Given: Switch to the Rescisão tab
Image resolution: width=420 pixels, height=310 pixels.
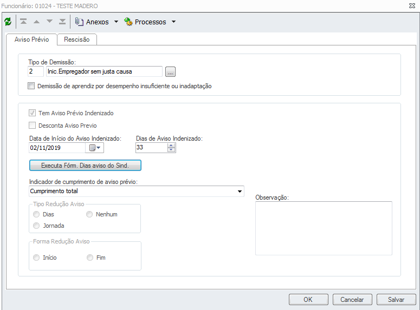Looking at the screenshot, I should (77, 39).
